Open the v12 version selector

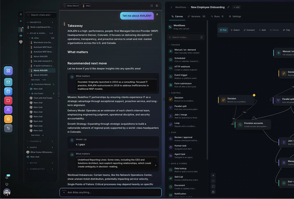point(237,7)
